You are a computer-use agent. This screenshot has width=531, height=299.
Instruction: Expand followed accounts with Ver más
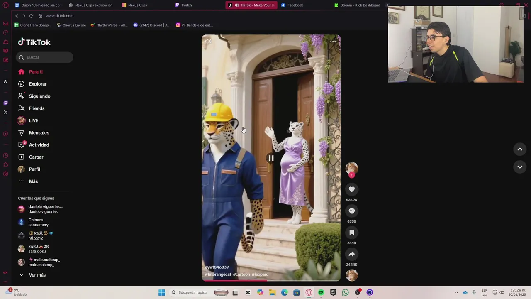tap(32, 275)
